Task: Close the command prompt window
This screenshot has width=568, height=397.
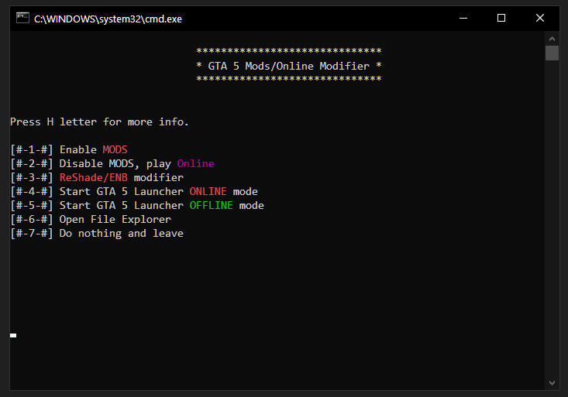Action: (x=540, y=18)
